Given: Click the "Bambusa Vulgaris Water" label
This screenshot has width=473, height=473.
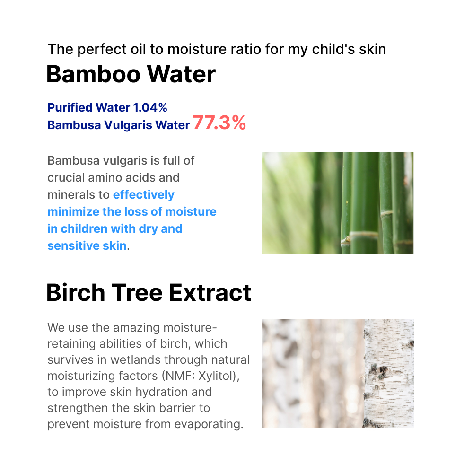Looking at the screenshot, I should [x=119, y=125].
